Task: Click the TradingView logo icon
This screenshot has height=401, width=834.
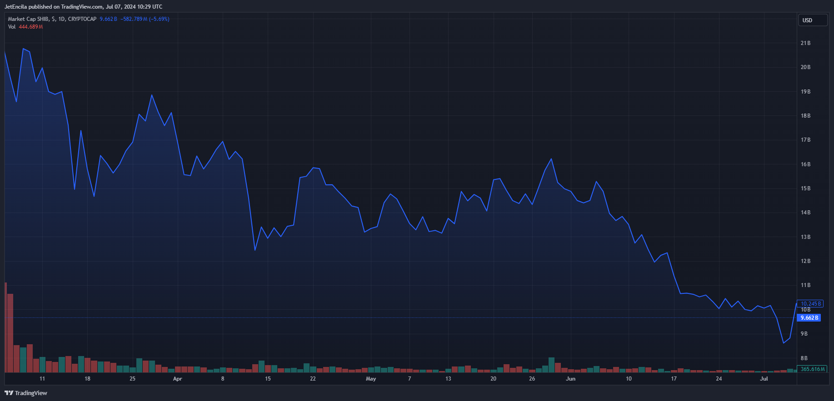Action: pos(9,393)
